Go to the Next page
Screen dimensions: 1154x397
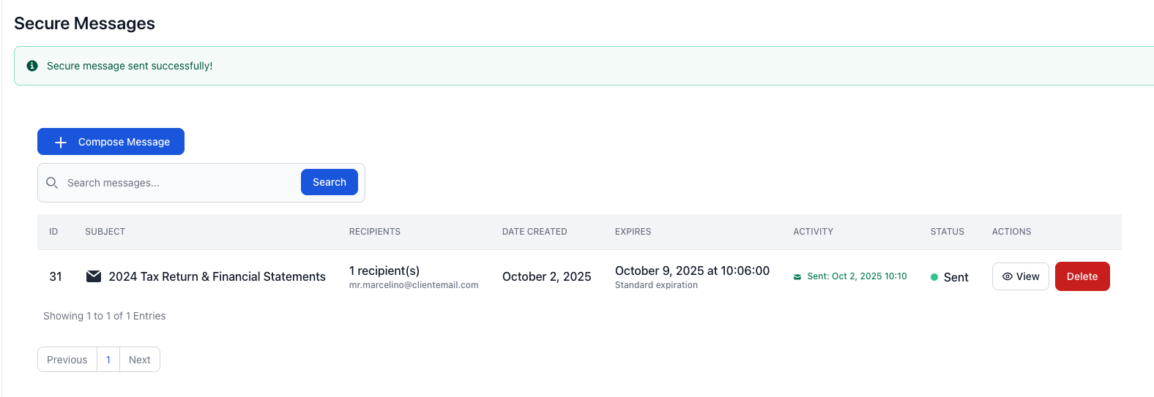click(x=139, y=360)
